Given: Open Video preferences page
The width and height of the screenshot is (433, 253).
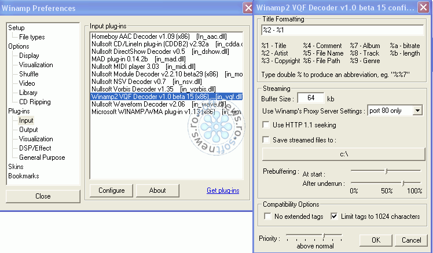Looking at the screenshot, I should click(27, 83).
